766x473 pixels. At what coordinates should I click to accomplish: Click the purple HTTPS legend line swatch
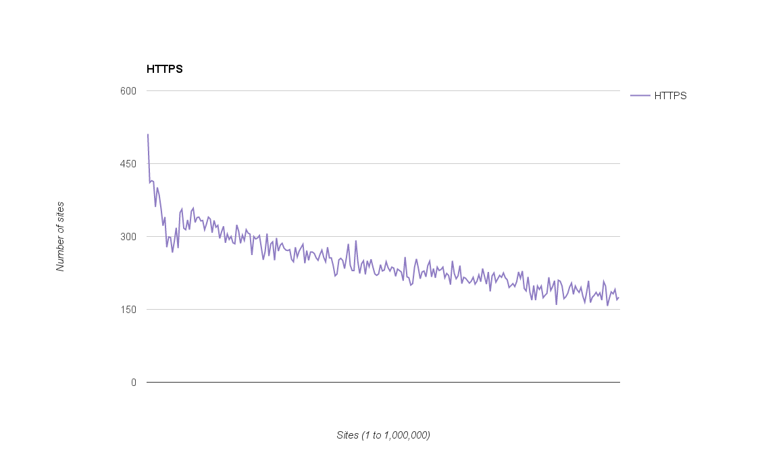point(640,96)
